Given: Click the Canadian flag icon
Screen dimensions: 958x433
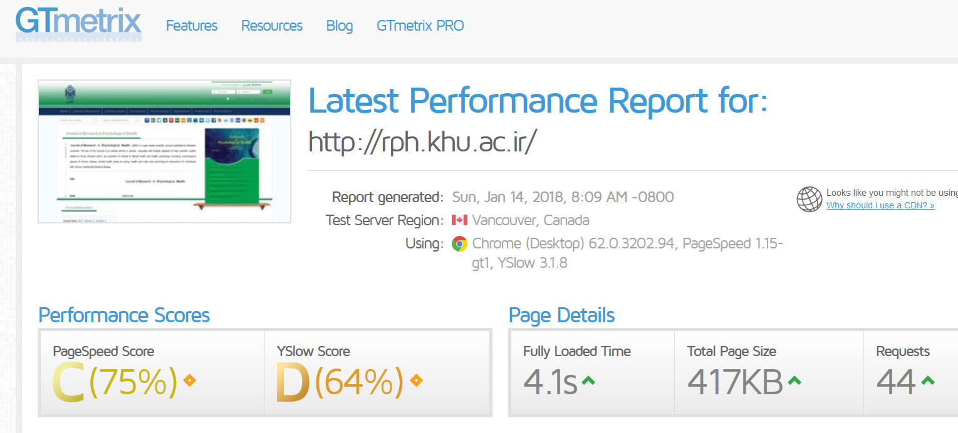Looking at the screenshot, I should [x=459, y=220].
